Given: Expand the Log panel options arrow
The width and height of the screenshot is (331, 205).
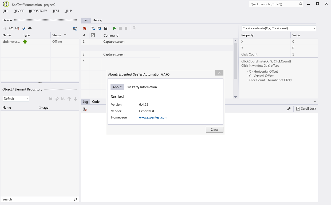Looking at the screenshot, I should click(315, 101).
